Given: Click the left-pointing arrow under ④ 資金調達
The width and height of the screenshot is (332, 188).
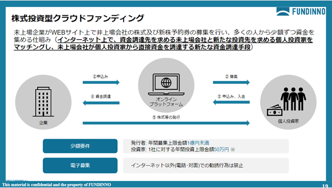Looking at the screenshot, I should [x=101, y=103].
